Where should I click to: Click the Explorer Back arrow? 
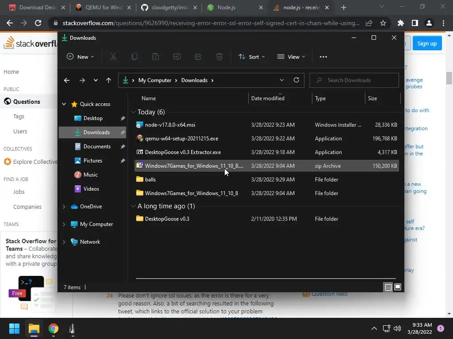[67, 80]
